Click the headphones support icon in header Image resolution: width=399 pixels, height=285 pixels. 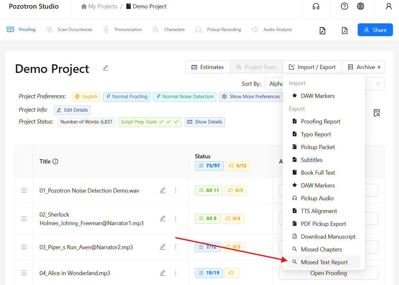316,6
